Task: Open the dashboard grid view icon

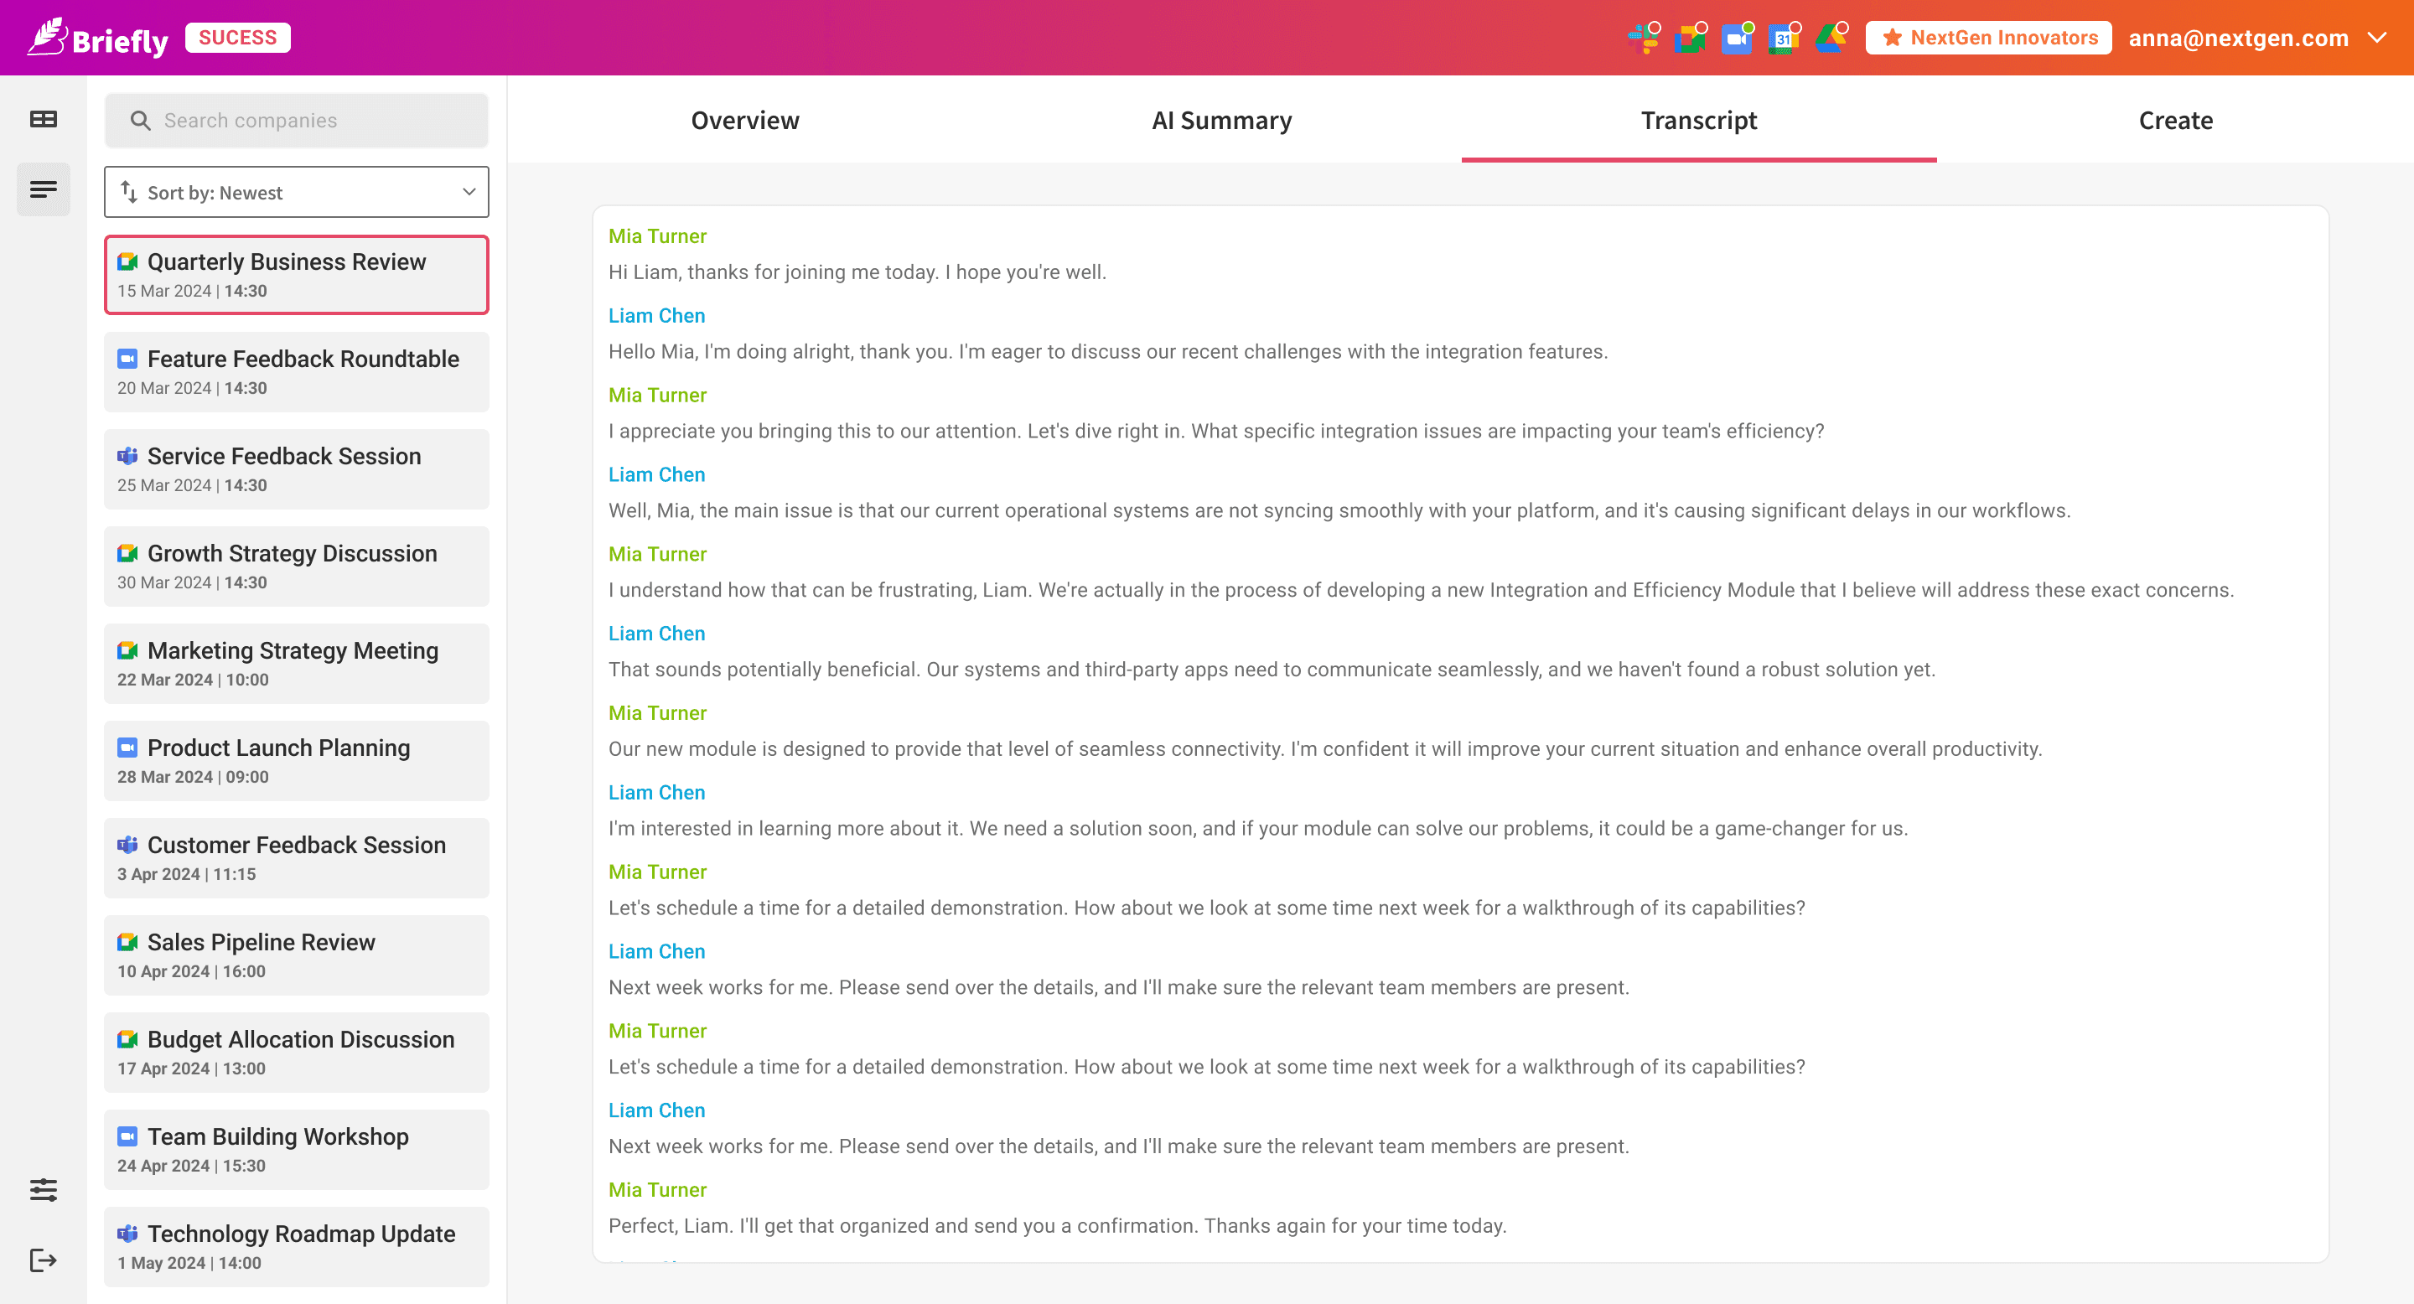Action: [43, 119]
